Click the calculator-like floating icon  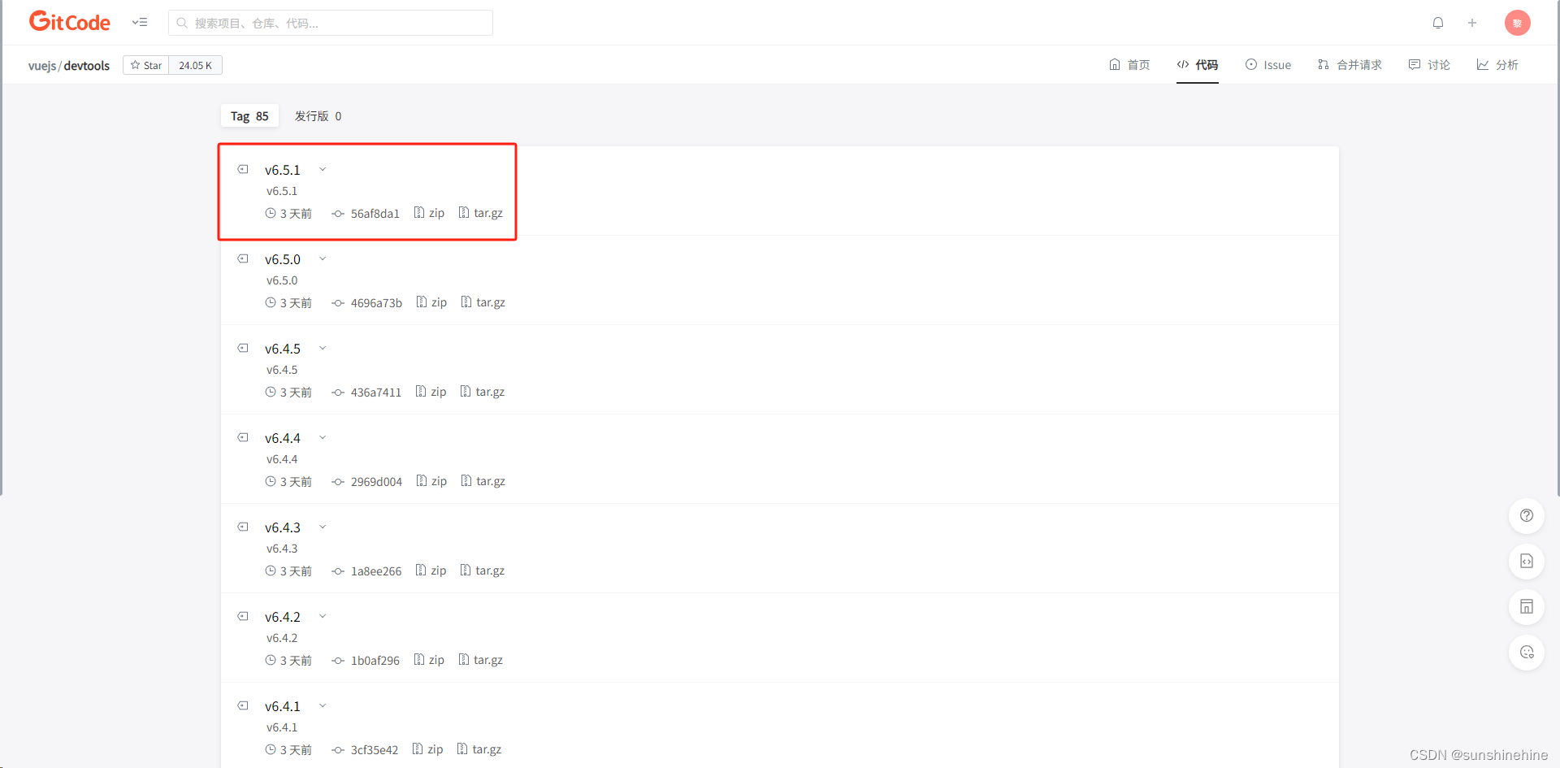coord(1527,606)
